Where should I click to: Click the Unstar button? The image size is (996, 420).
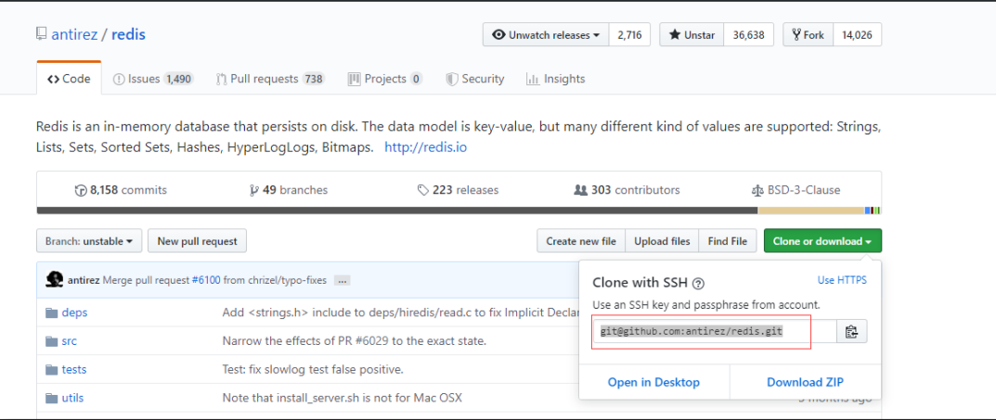pos(692,35)
